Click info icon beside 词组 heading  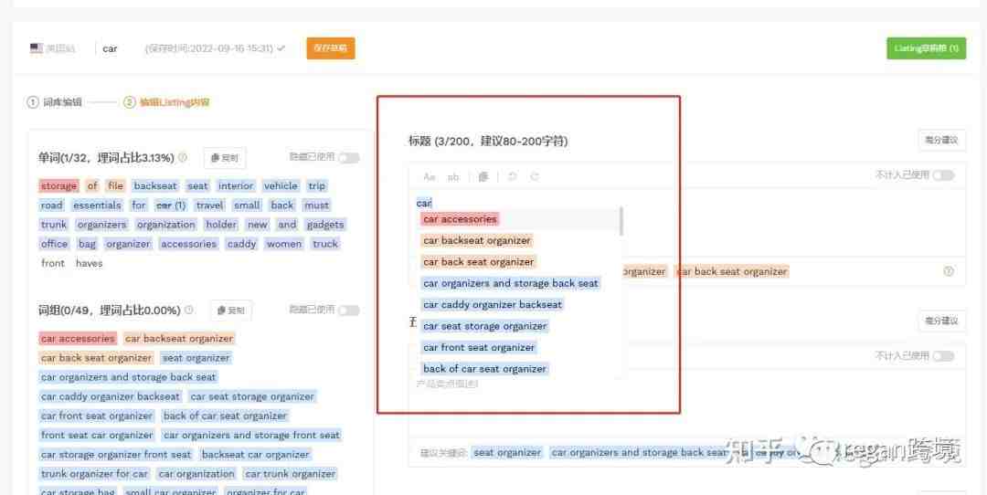189,311
